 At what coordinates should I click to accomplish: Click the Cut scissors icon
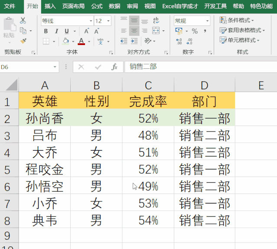23,21
